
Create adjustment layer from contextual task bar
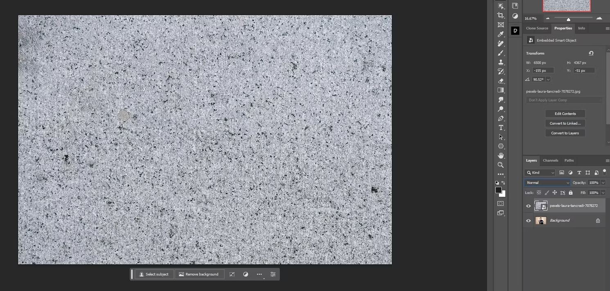pyautogui.click(x=245, y=274)
